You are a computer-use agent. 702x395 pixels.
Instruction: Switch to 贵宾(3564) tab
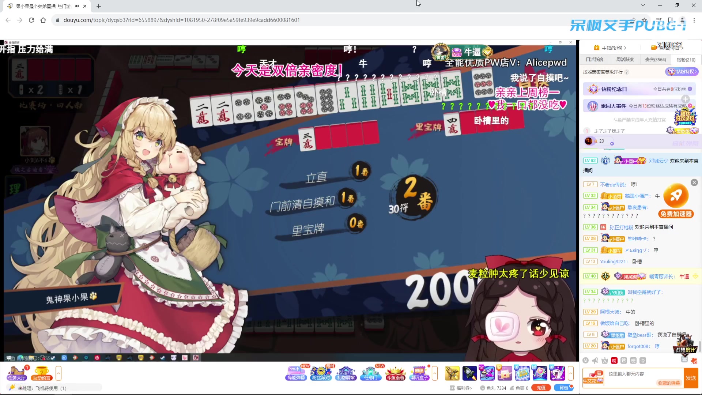tap(656, 60)
